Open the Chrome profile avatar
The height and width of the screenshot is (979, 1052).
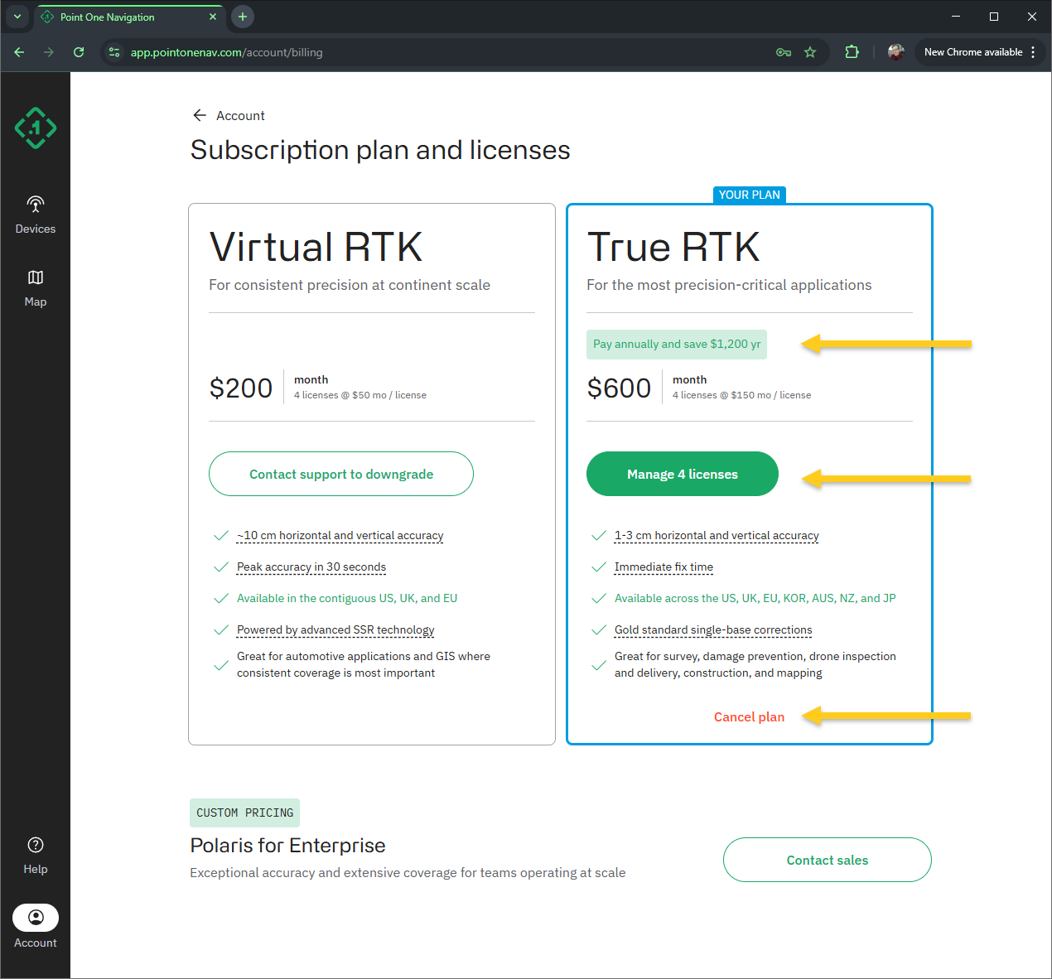coord(895,52)
